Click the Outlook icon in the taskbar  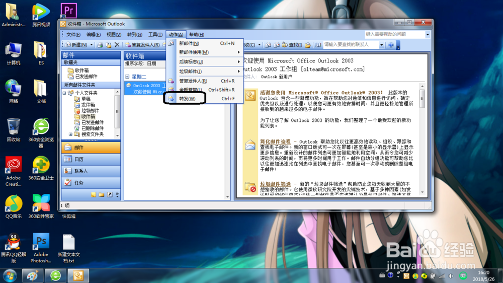78,275
